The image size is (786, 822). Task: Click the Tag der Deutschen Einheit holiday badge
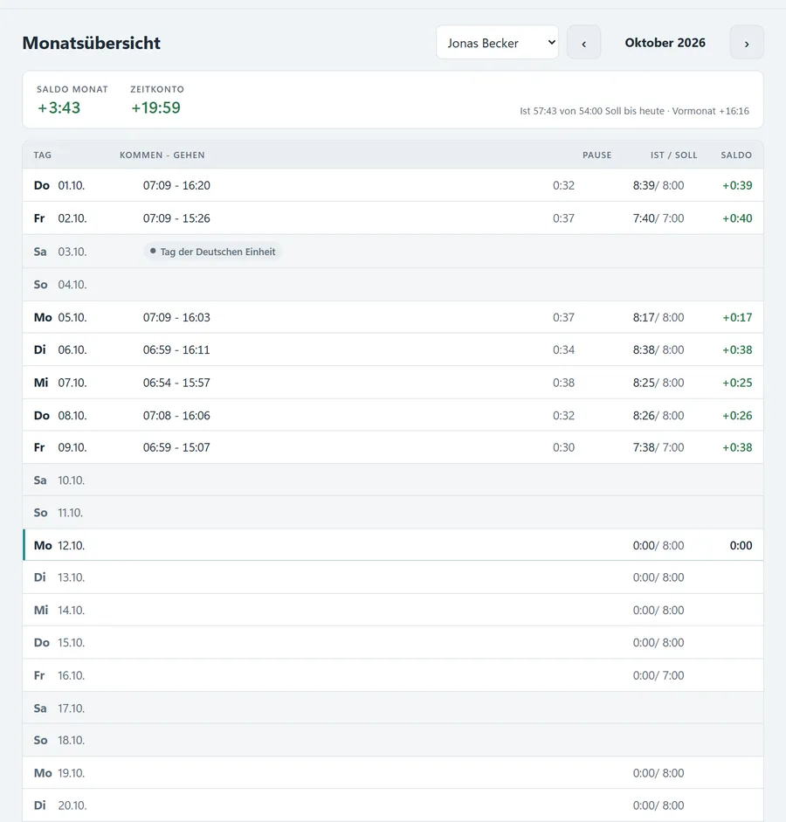click(x=212, y=252)
